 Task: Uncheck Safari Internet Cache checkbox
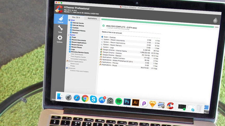[x=71, y=23]
